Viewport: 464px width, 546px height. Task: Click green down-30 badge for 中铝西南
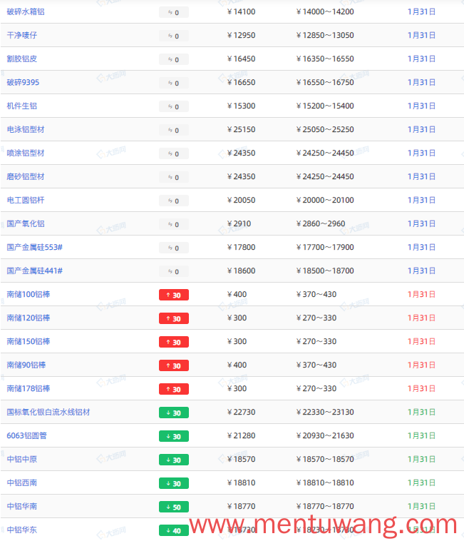pyautogui.click(x=174, y=483)
